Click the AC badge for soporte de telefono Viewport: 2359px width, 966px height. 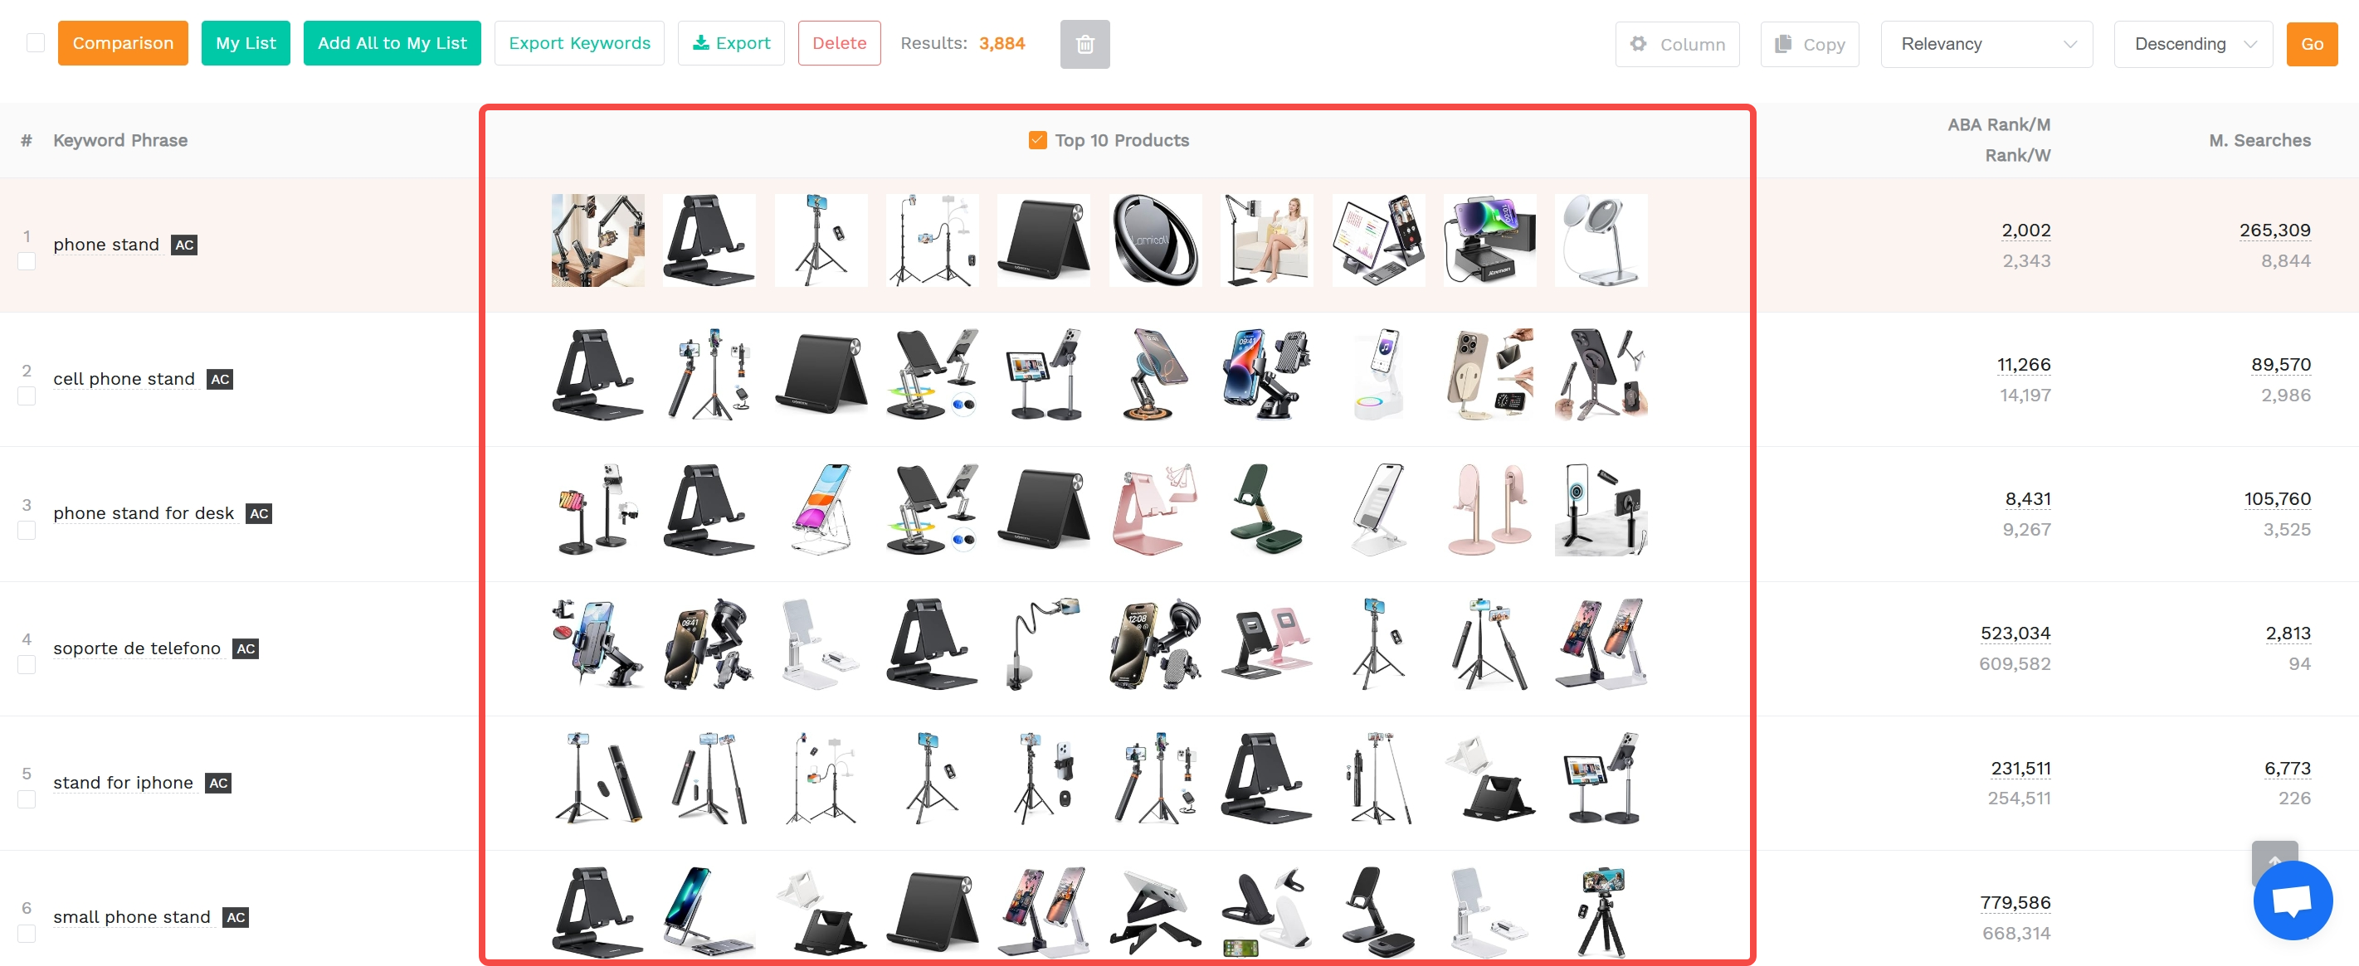(x=246, y=649)
